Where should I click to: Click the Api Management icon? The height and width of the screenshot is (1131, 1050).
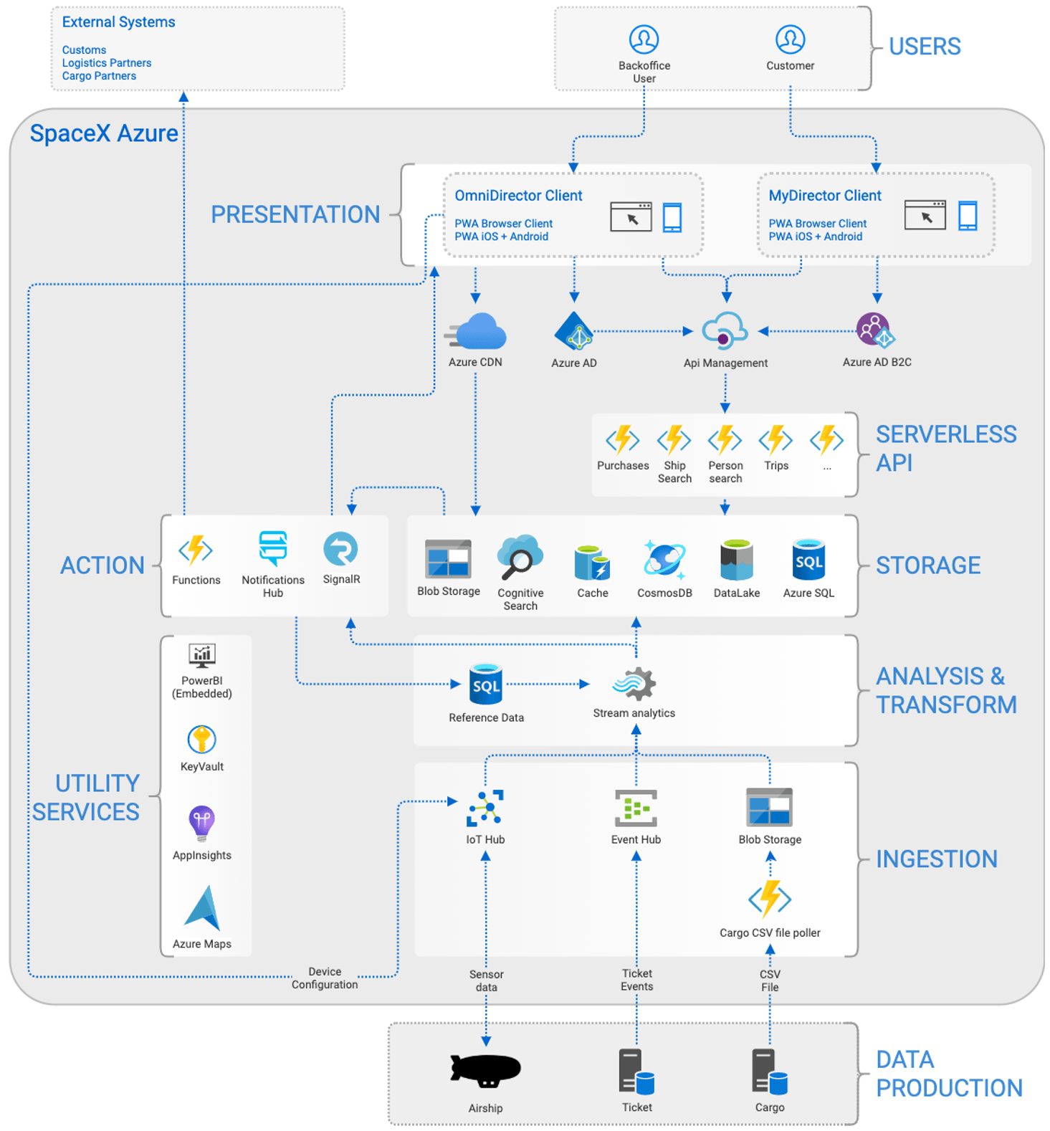coord(725,331)
